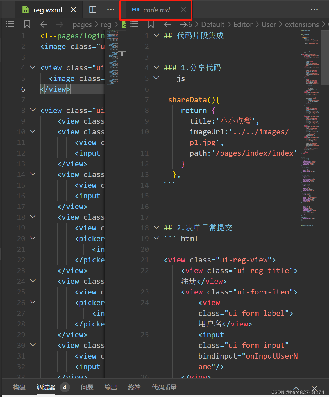Collapse '## 2.表单日常提交' heading fold

coord(156,228)
